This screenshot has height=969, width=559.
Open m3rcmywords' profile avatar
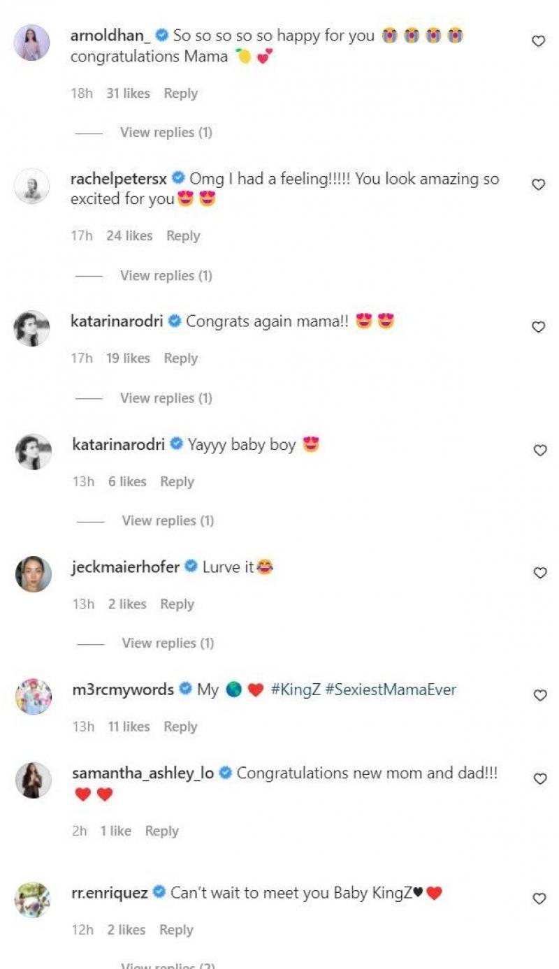click(x=34, y=697)
